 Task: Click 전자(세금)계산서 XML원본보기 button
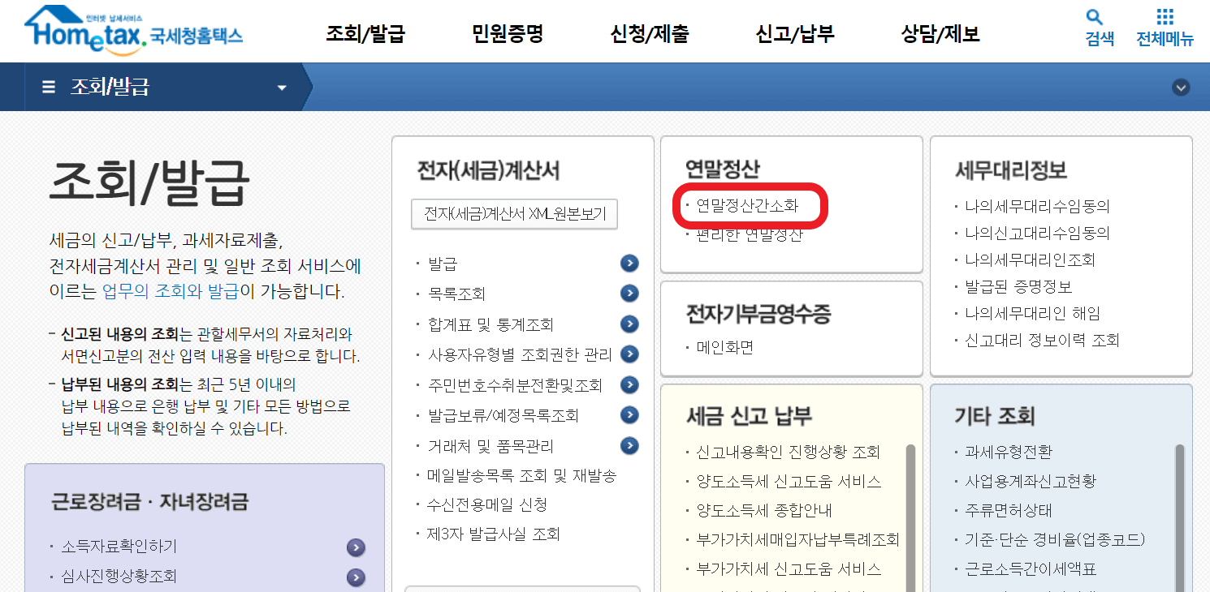pos(514,214)
